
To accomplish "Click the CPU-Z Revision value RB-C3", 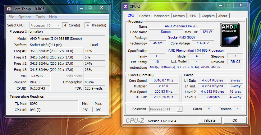I will tap(235, 62).
